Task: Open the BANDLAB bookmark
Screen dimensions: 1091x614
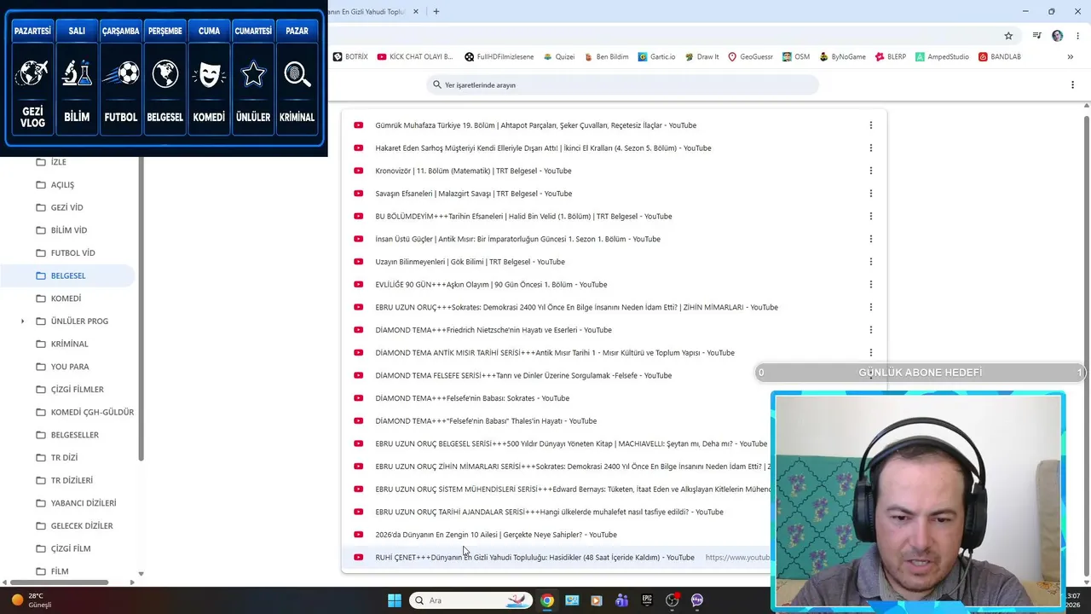Action: tap(1000, 57)
